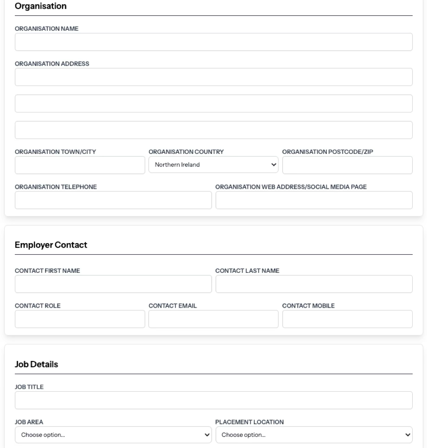The image size is (427, 448).
Task: Click the Job Title input field
Action: (213, 400)
